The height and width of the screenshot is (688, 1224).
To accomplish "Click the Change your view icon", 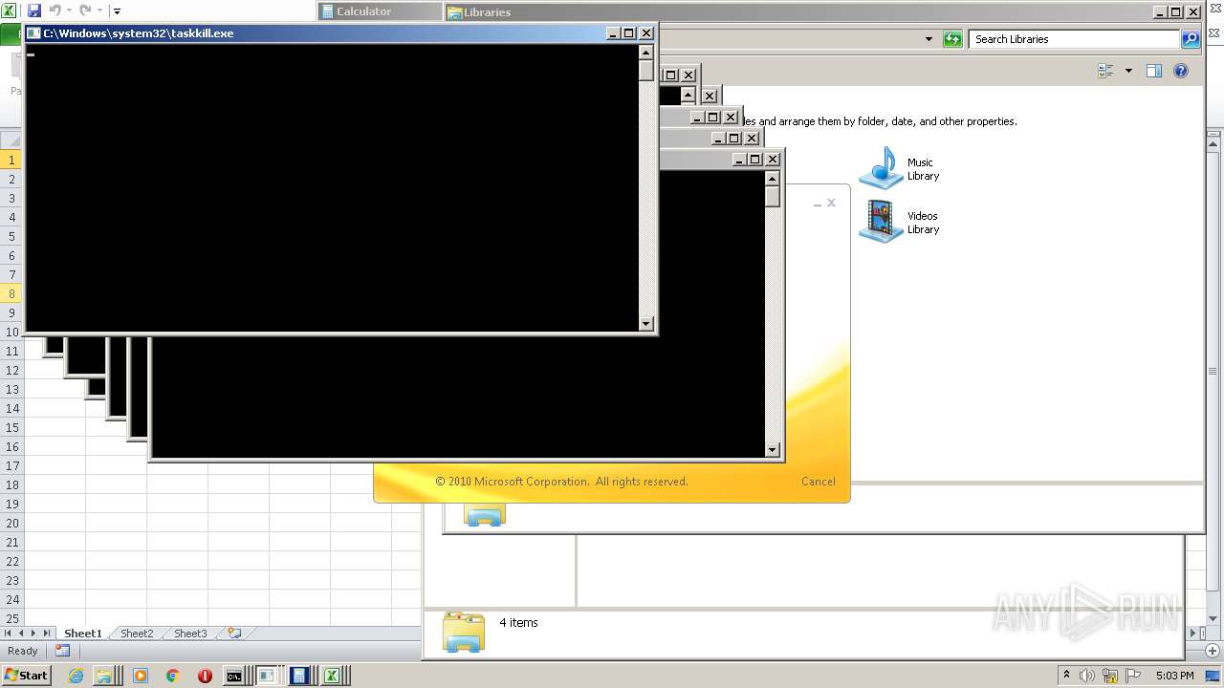I will pyautogui.click(x=1106, y=71).
